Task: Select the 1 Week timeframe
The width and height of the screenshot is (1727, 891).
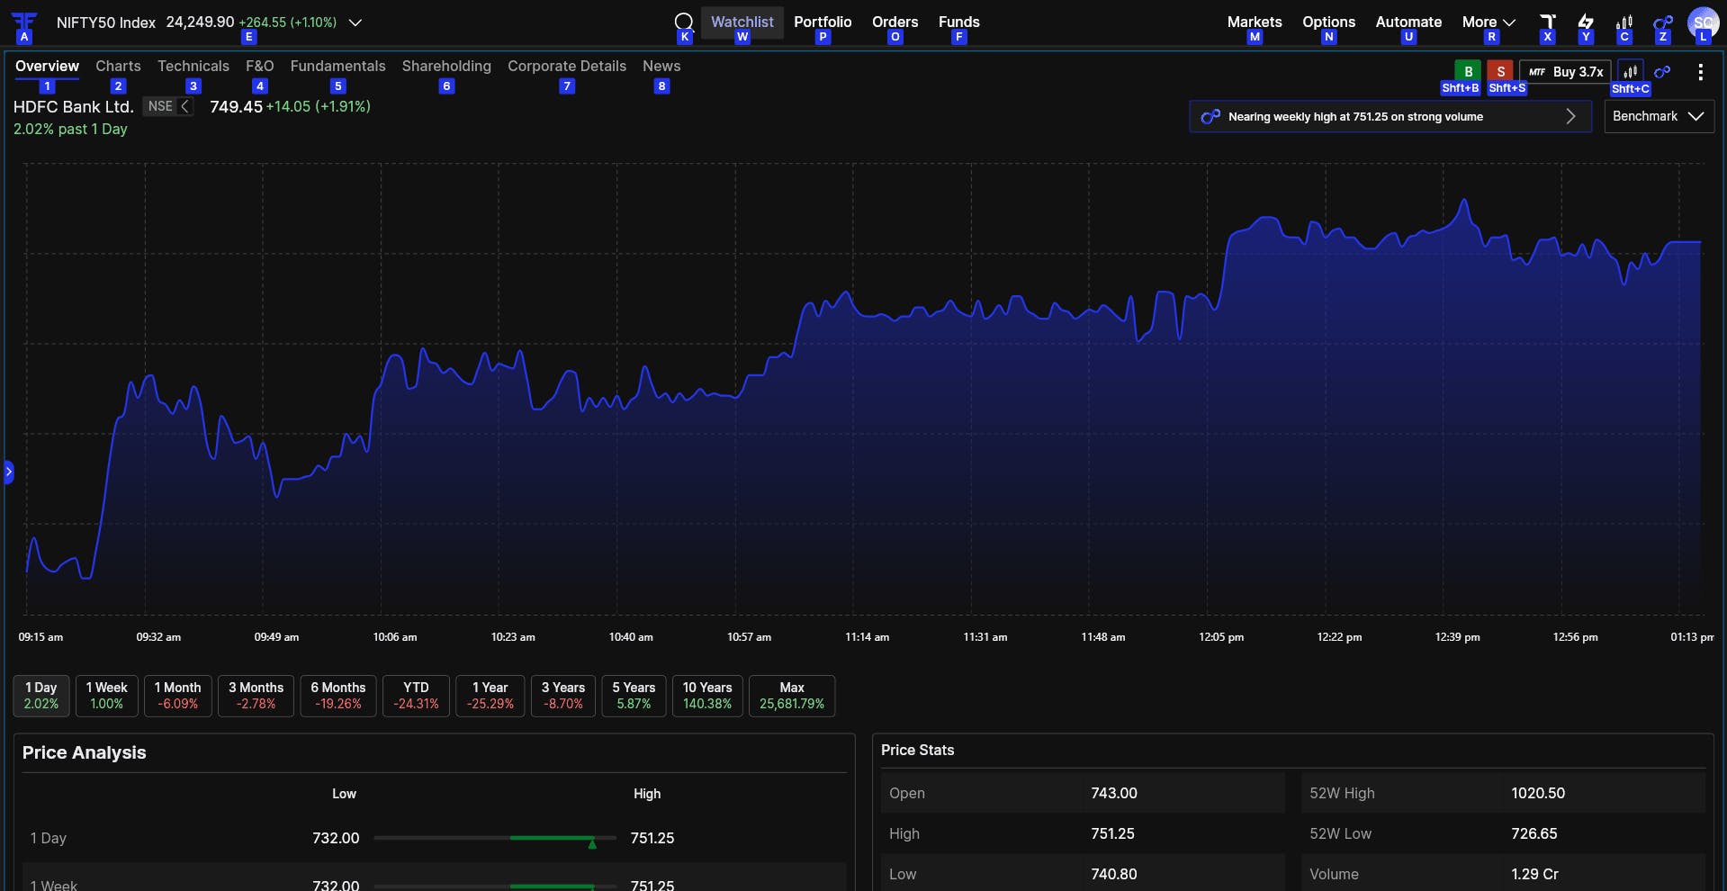Action: click(107, 696)
